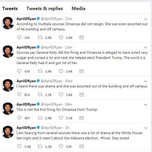Like the 13m General Kelly tweet
This screenshot has height=152, width=152.
point(61,71)
